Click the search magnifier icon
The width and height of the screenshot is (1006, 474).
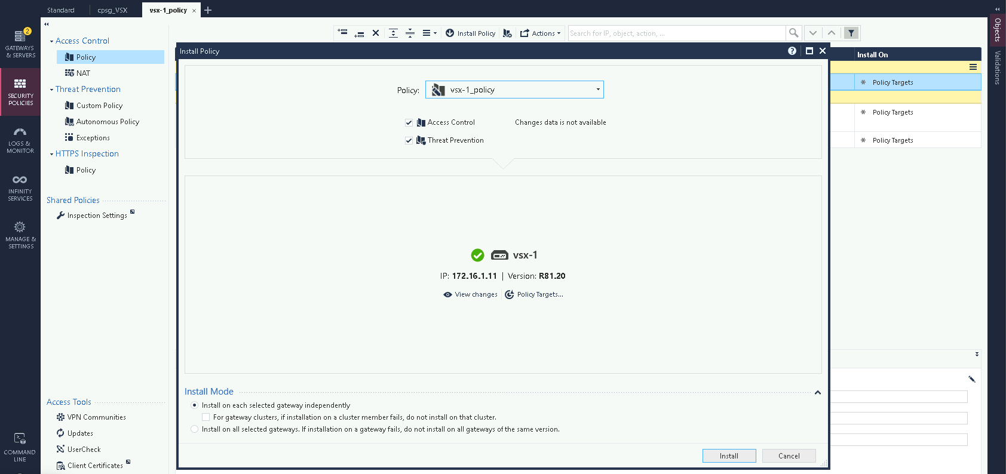pos(793,33)
